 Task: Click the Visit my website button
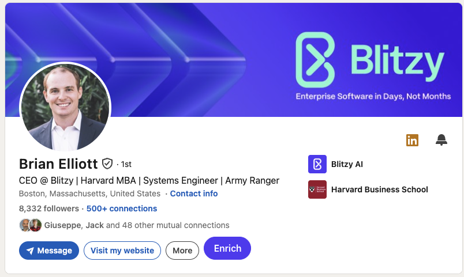(122, 251)
